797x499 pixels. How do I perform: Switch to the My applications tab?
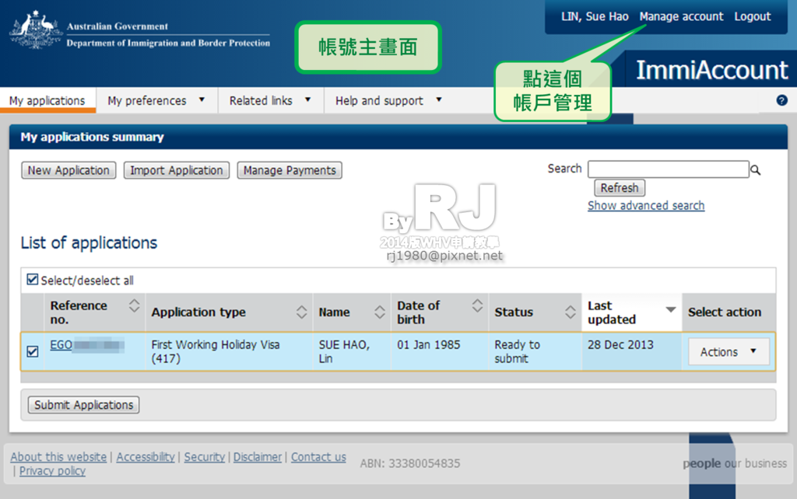click(x=47, y=100)
